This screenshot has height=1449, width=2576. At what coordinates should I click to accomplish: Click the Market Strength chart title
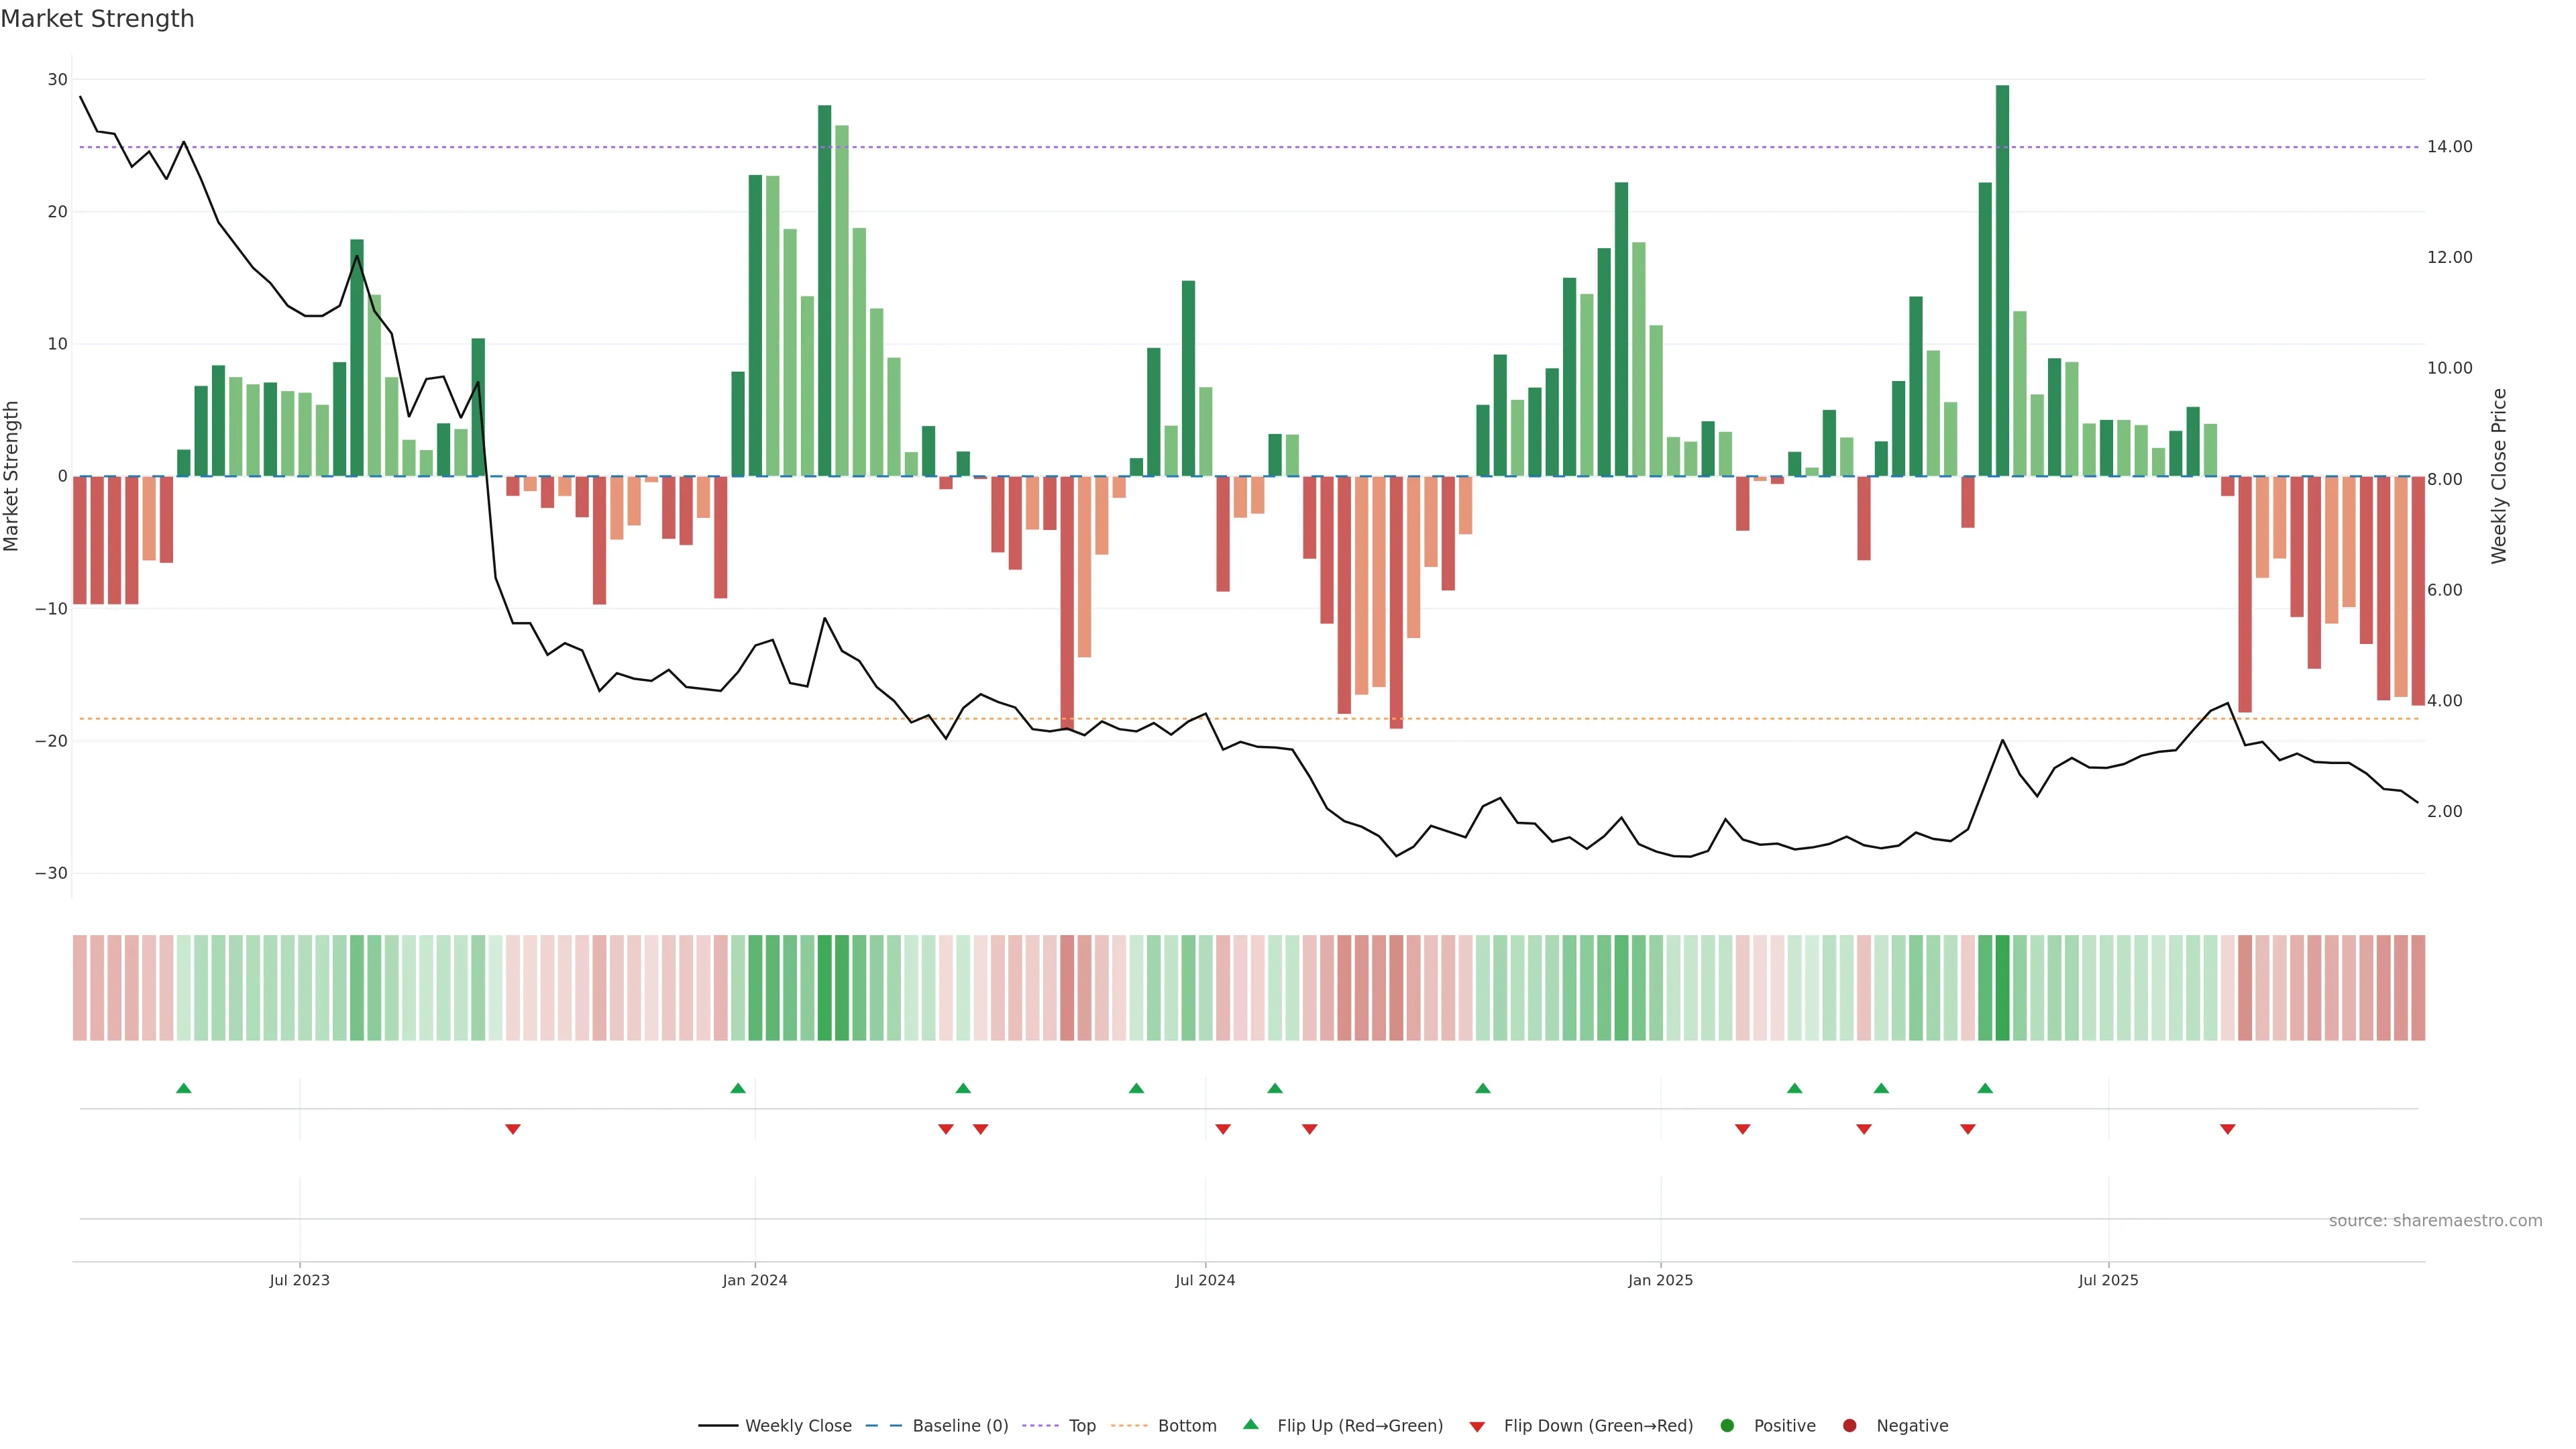[97, 19]
